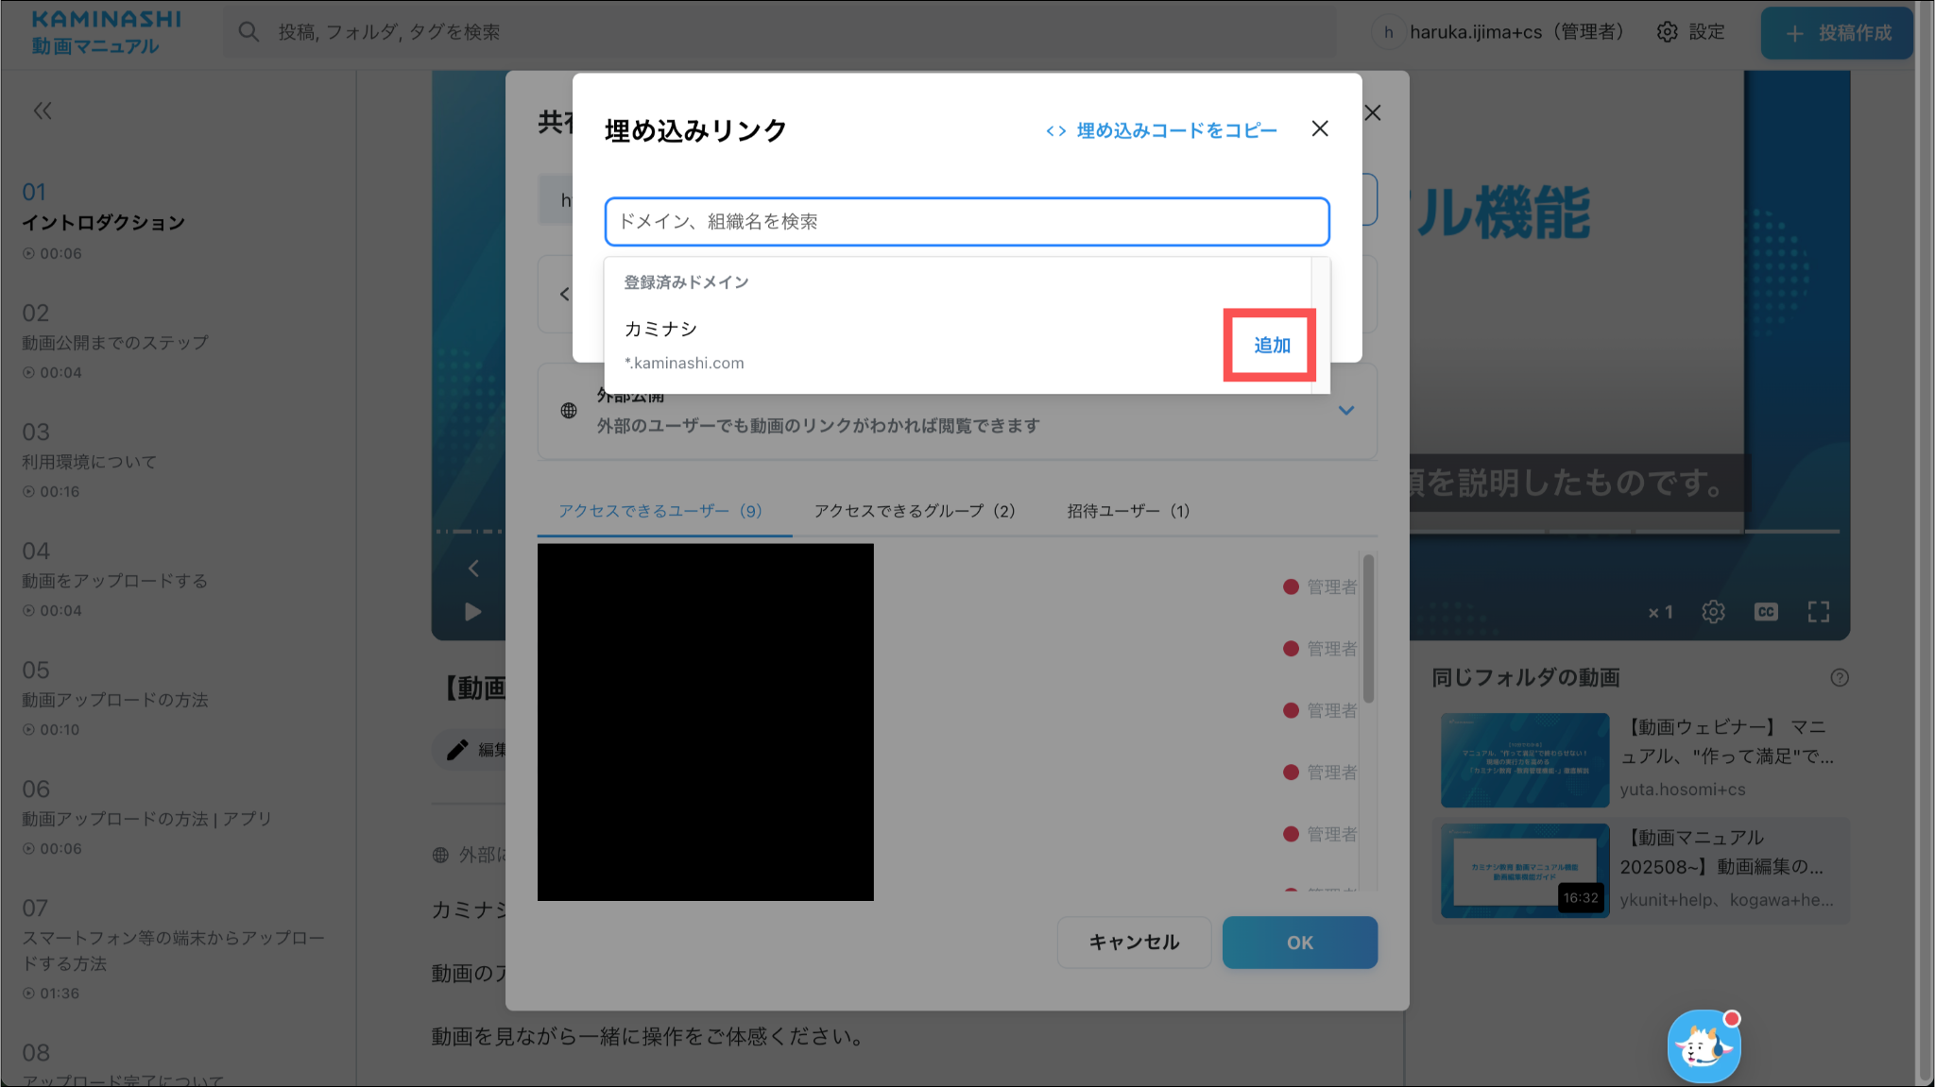The image size is (1935, 1087).
Task: Click the search magnifier icon
Action: point(248,32)
